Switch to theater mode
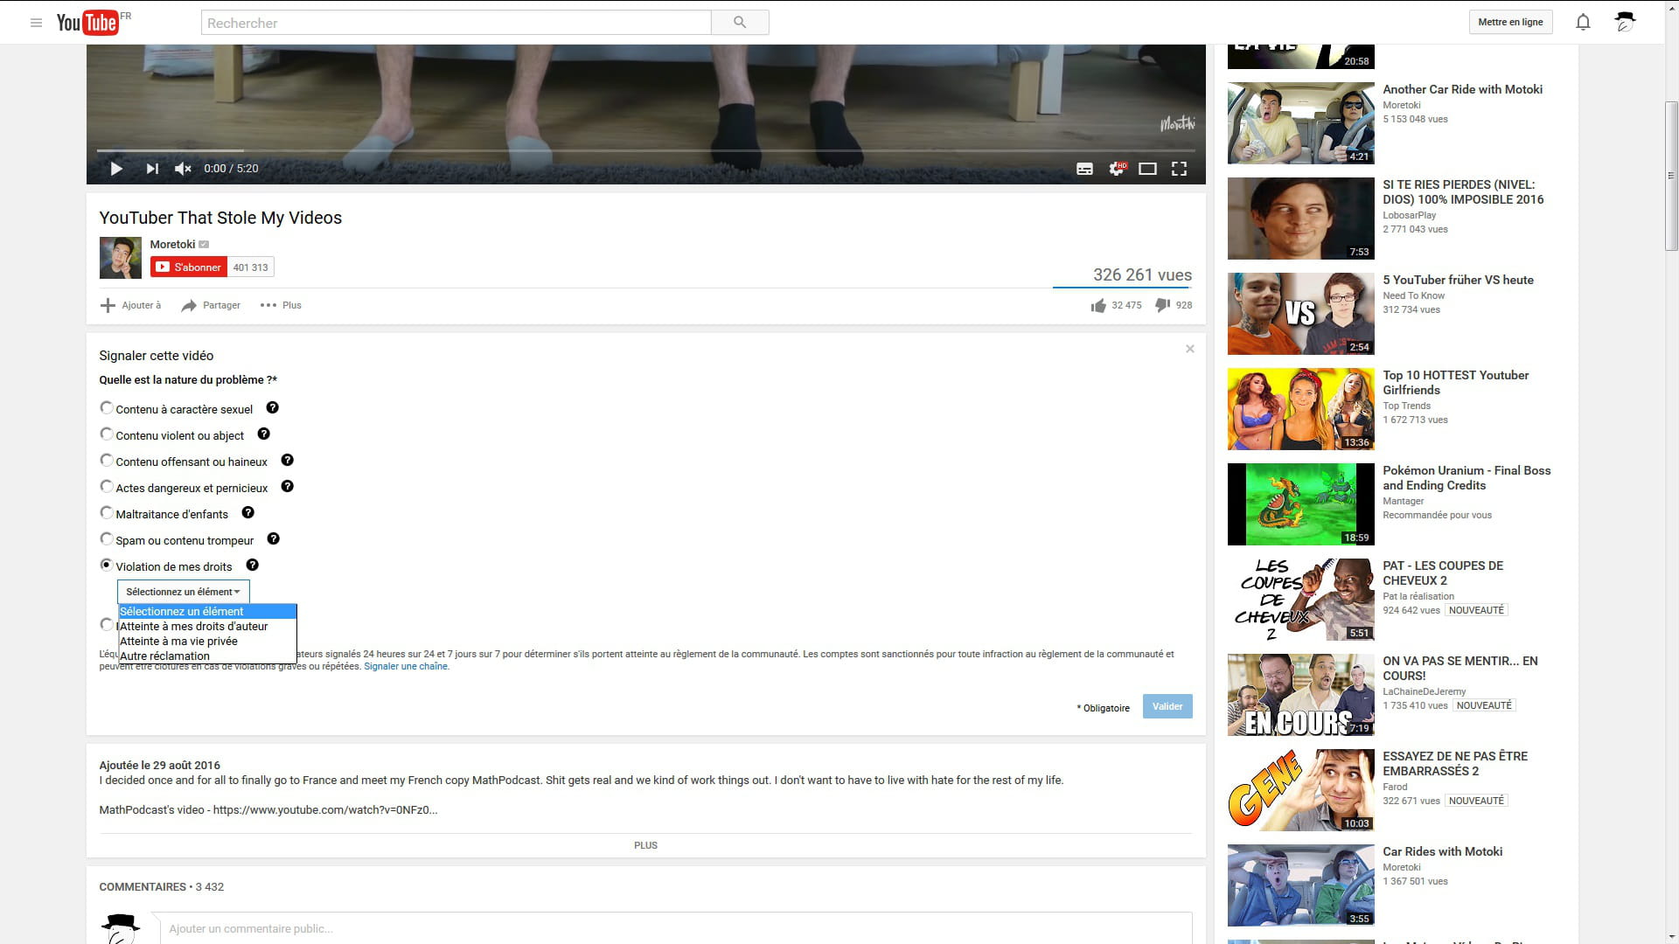1679x944 pixels. point(1147,169)
